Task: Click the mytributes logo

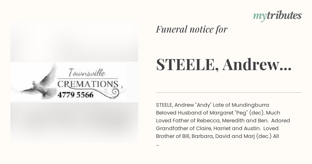Action: click(x=277, y=16)
